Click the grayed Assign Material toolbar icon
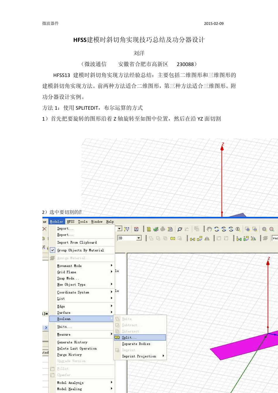Viewport: 278px width, 393px height. click(x=265, y=238)
